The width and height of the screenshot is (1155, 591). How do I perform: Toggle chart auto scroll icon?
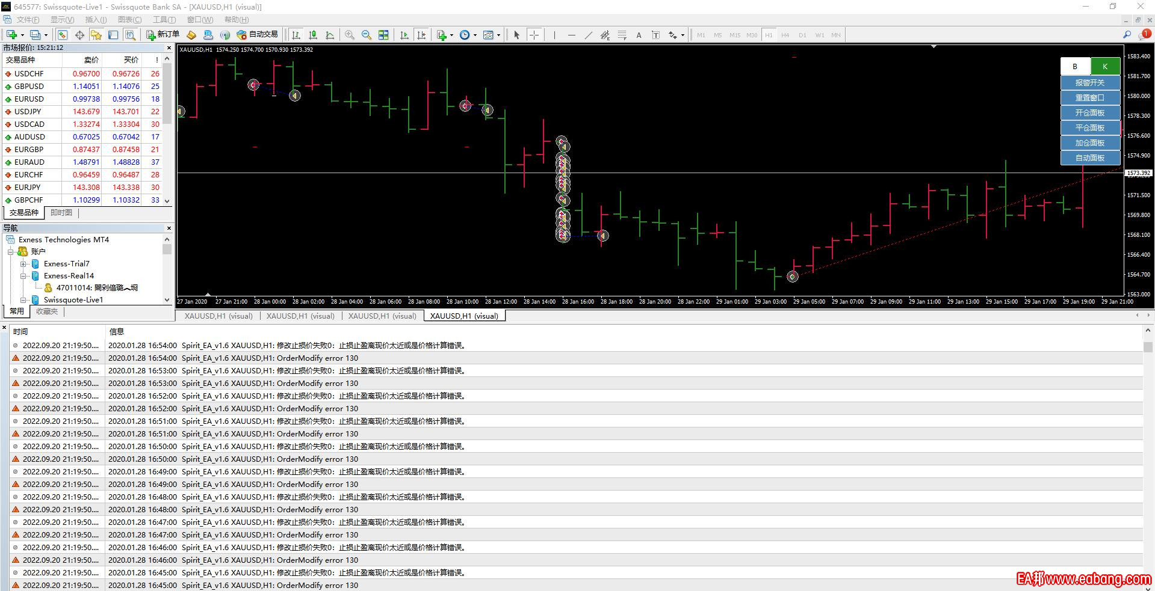[x=404, y=35]
